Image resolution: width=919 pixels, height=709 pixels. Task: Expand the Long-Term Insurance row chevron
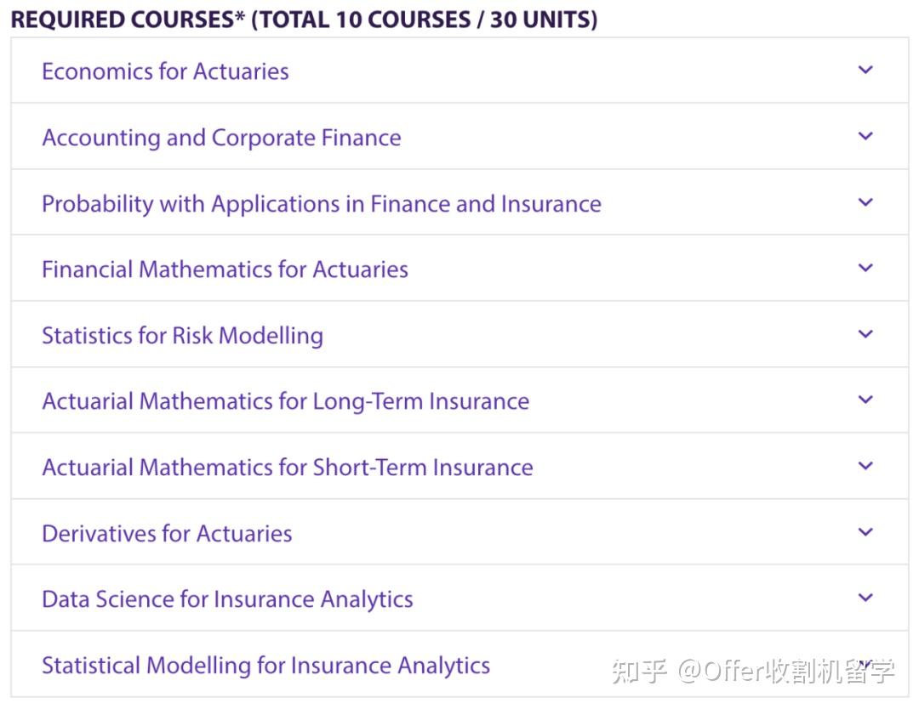865,400
